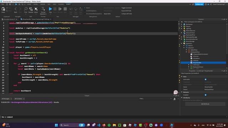The width and height of the screenshot is (228, 128).
Task: Click the Output filter input field
Action: [x=155, y=99]
